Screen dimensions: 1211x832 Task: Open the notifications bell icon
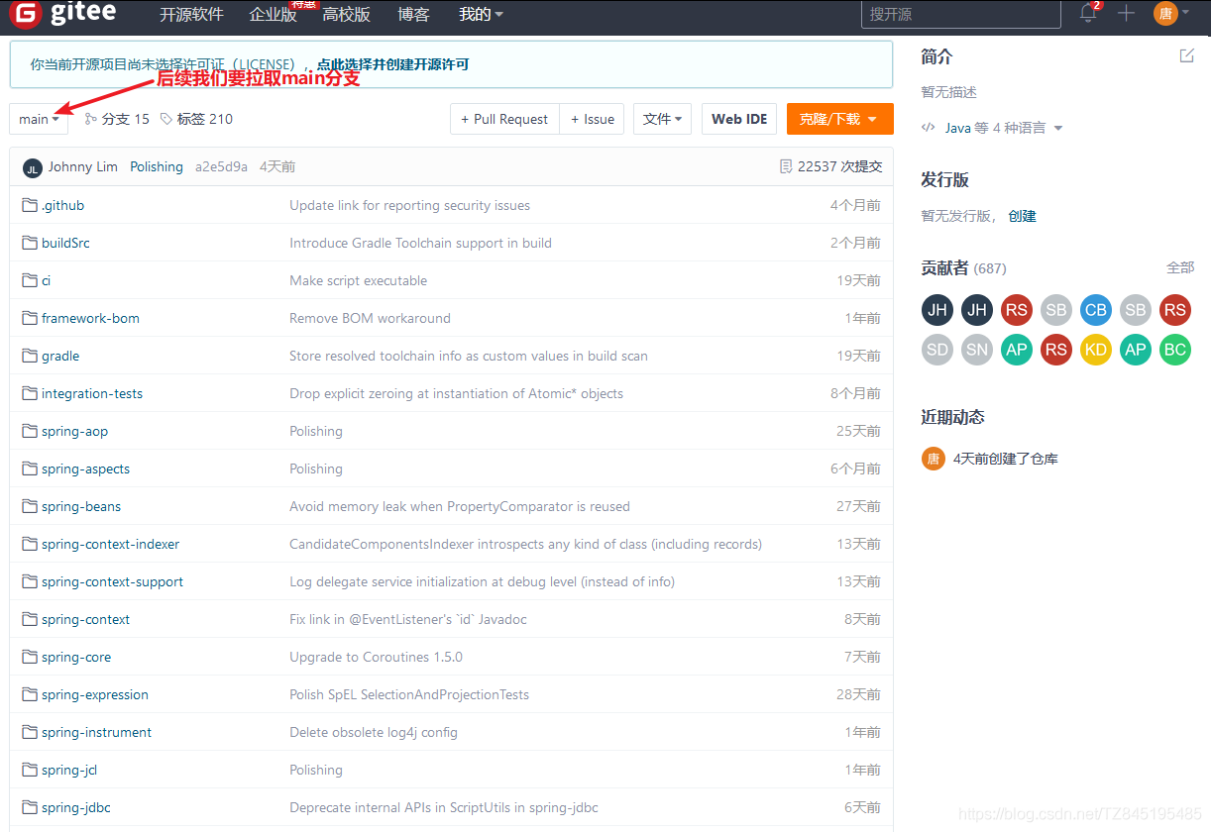tap(1088, 14)
